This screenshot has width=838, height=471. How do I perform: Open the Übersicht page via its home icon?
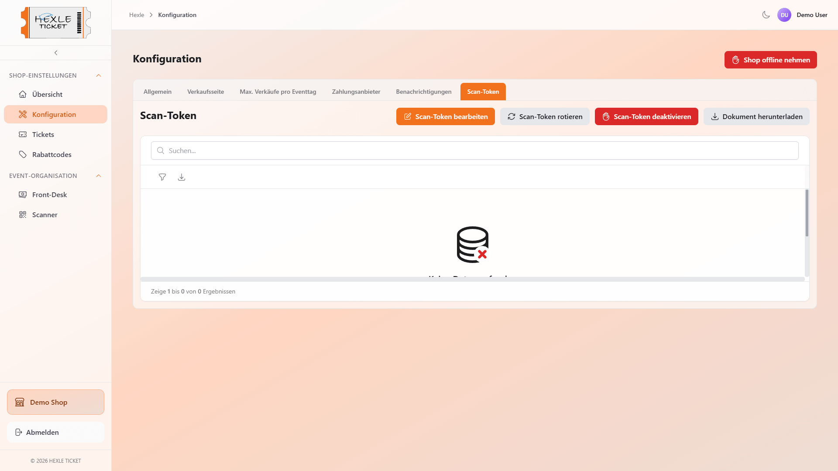[22, 94]
